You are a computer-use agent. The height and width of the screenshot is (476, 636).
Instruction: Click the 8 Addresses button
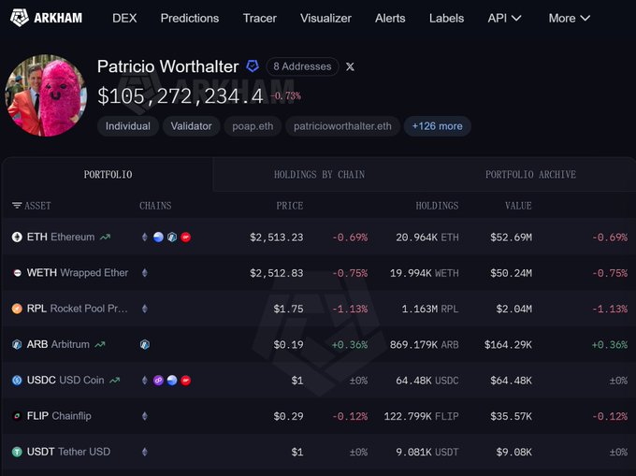tap(302, 66)
